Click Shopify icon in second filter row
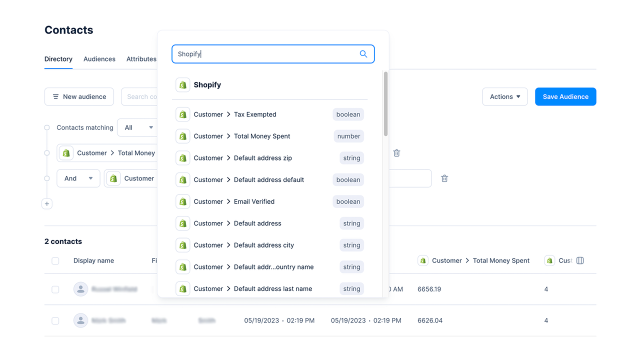This screenshot has width=640, height=360. [113, 178]
